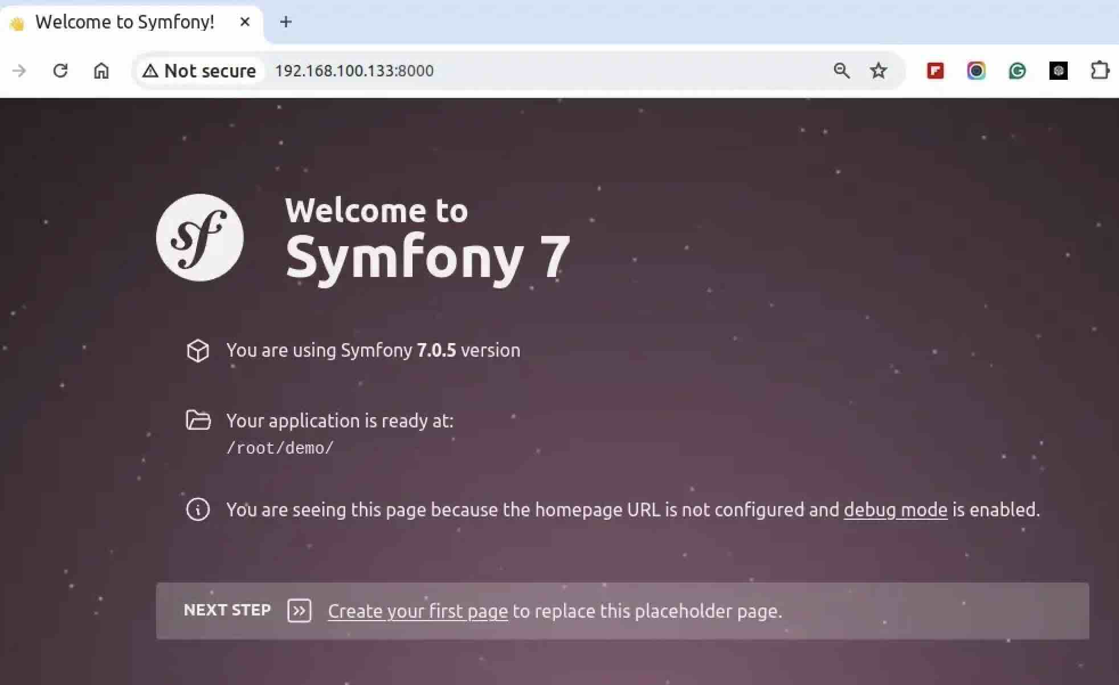The height and width of the screenshot is (685, 1119).
Task: Click the Welcome to heading text
Action: 377,210
